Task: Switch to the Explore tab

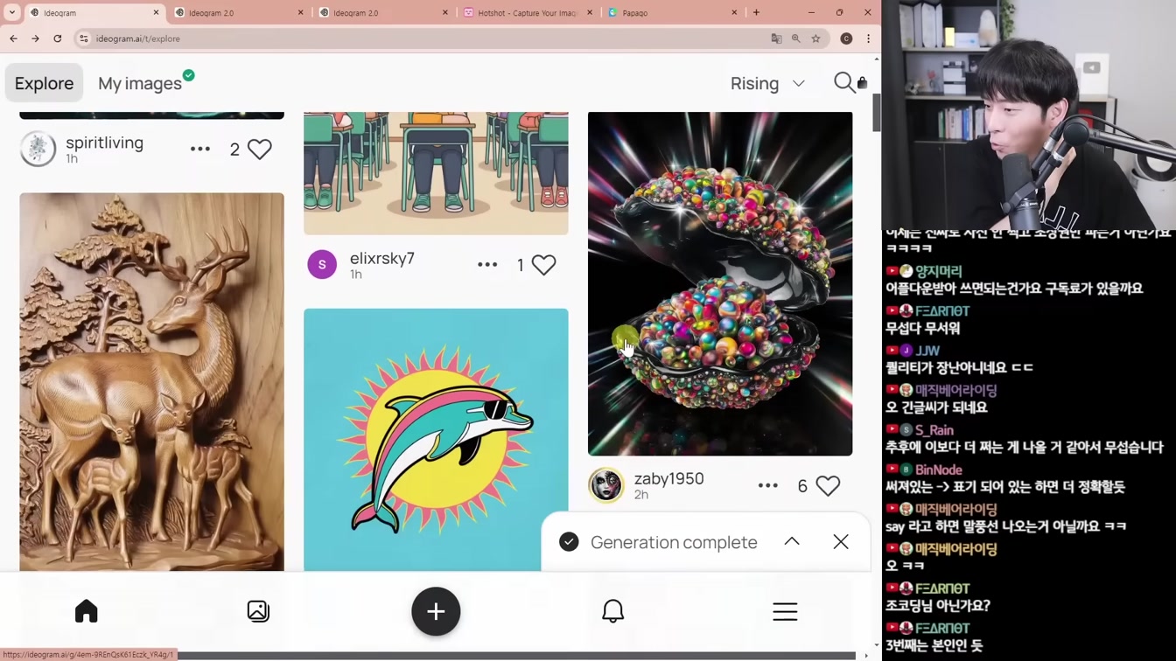Action: tap(44, 83)
